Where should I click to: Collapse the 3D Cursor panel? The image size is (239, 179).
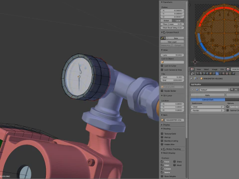tap(162, 95)
